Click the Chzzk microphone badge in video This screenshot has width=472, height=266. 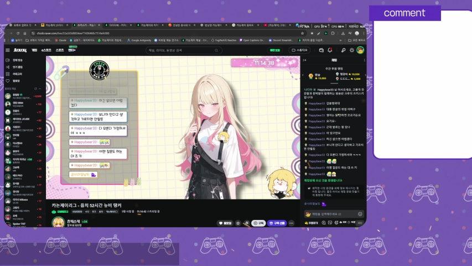click(x=100, y=70)
